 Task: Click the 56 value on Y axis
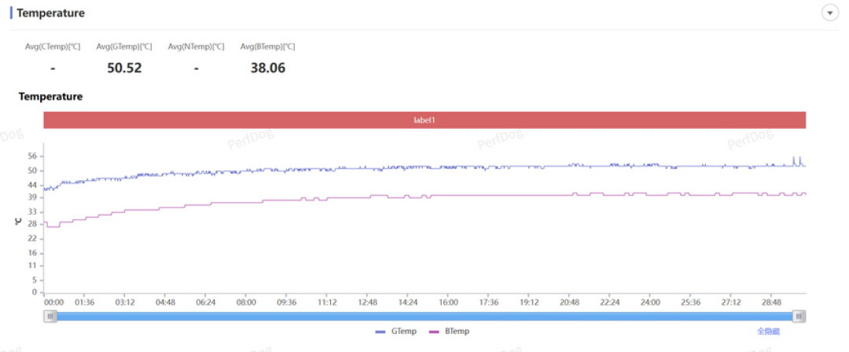tap(32, 156)
